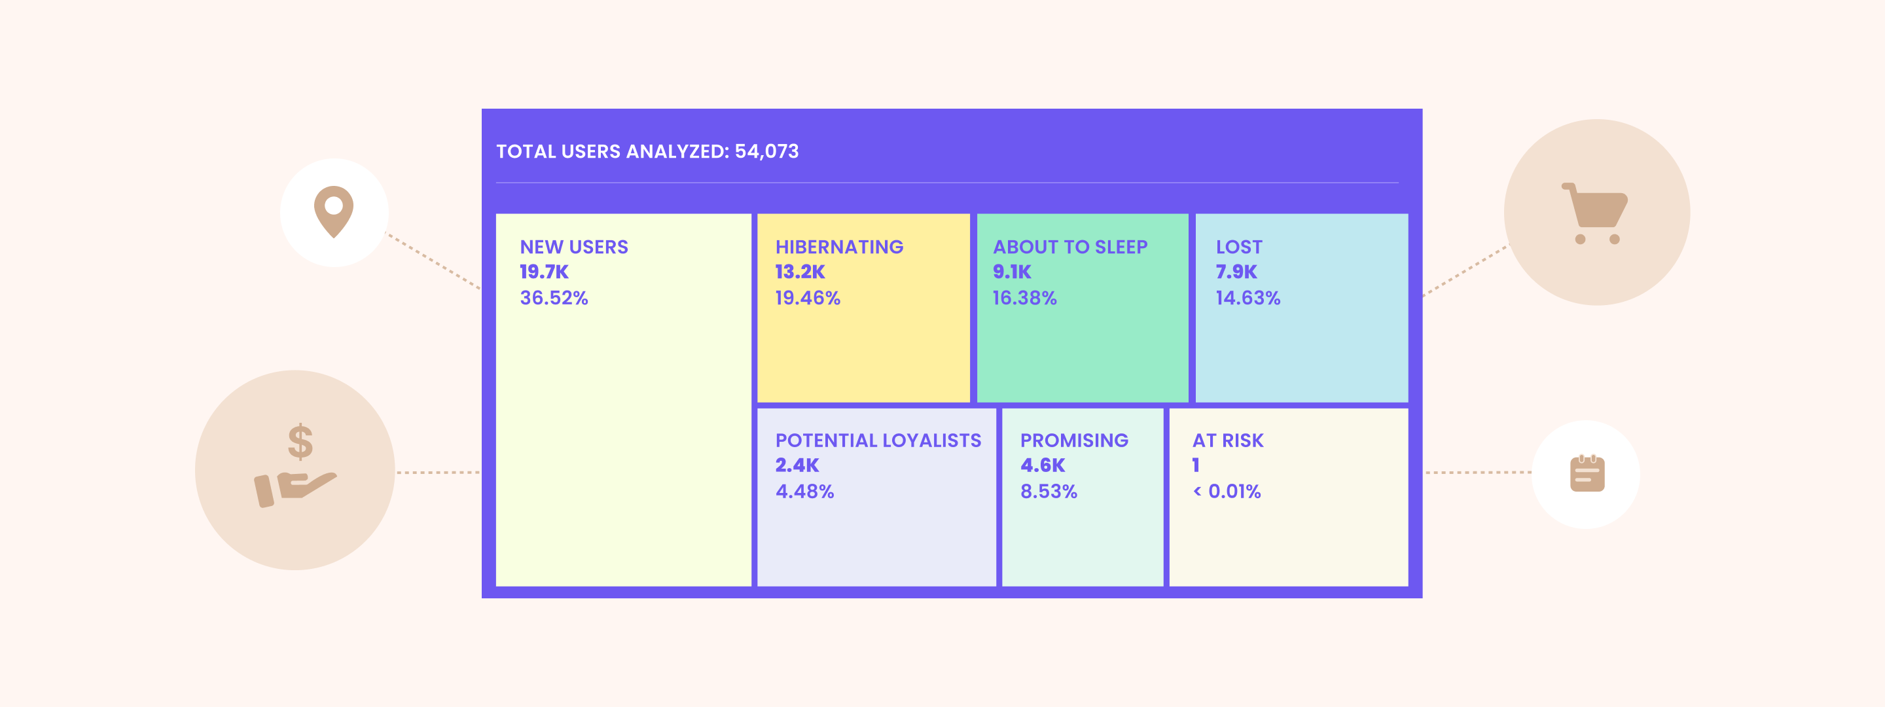This screenshot has width=1885, height=707.
Task: Click the 19.7K New Users count
Action: (544, 272)
